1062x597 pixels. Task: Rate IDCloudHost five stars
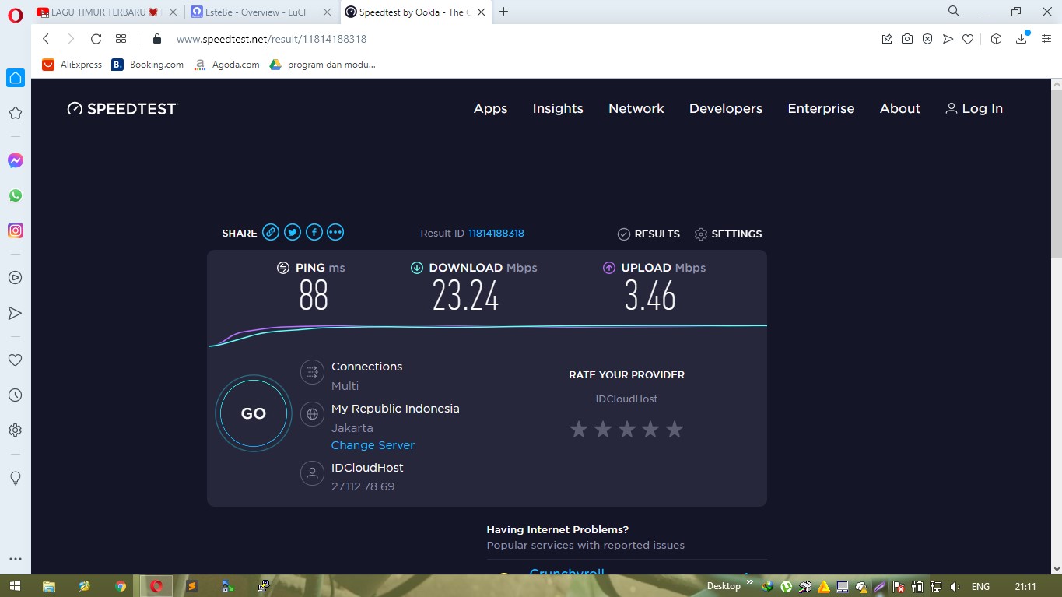coord(675,429)
